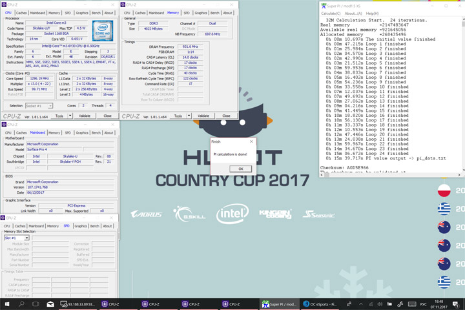
Task: Switch to the Super PI taskbar button
Action: (279, 304)
